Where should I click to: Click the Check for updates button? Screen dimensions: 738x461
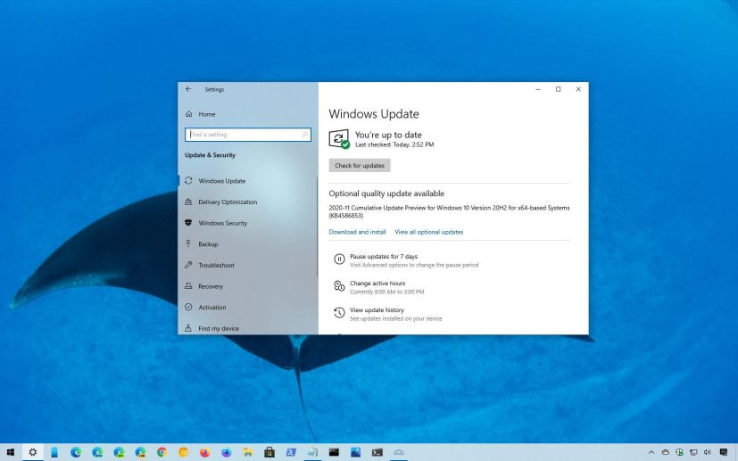click(360, 166)
